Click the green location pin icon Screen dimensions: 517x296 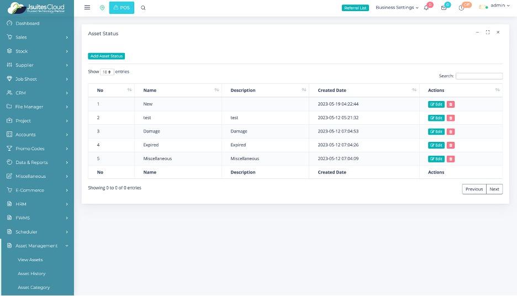(102, 8)
